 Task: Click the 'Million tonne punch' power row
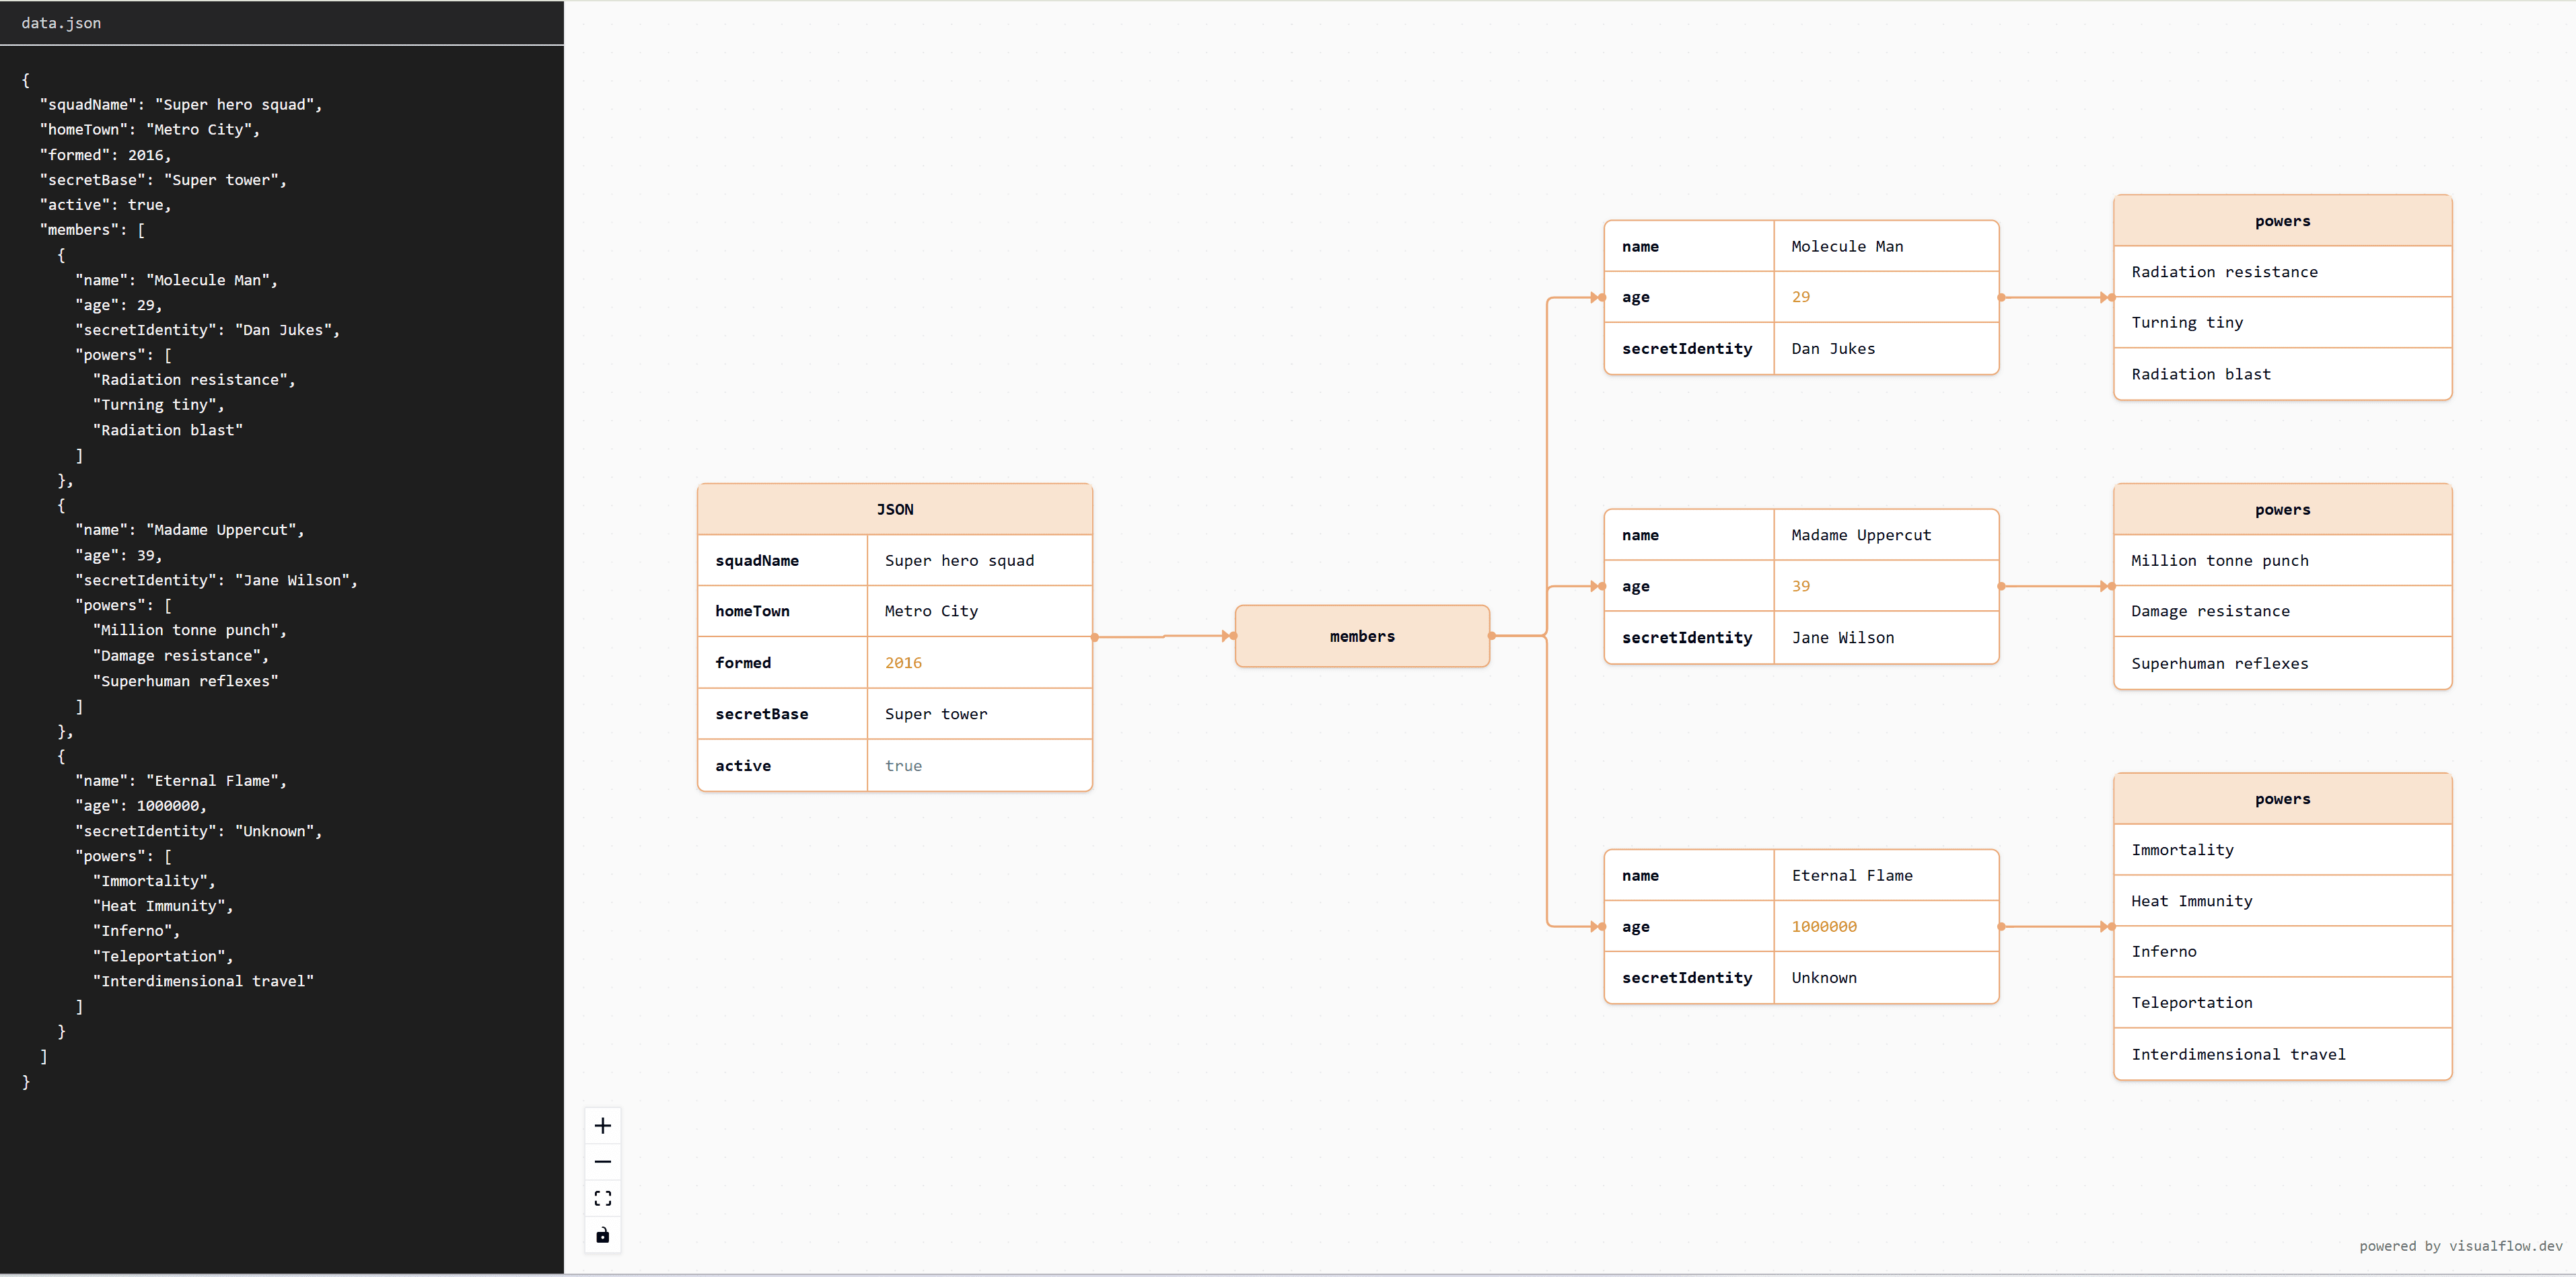click(2282, 560)
